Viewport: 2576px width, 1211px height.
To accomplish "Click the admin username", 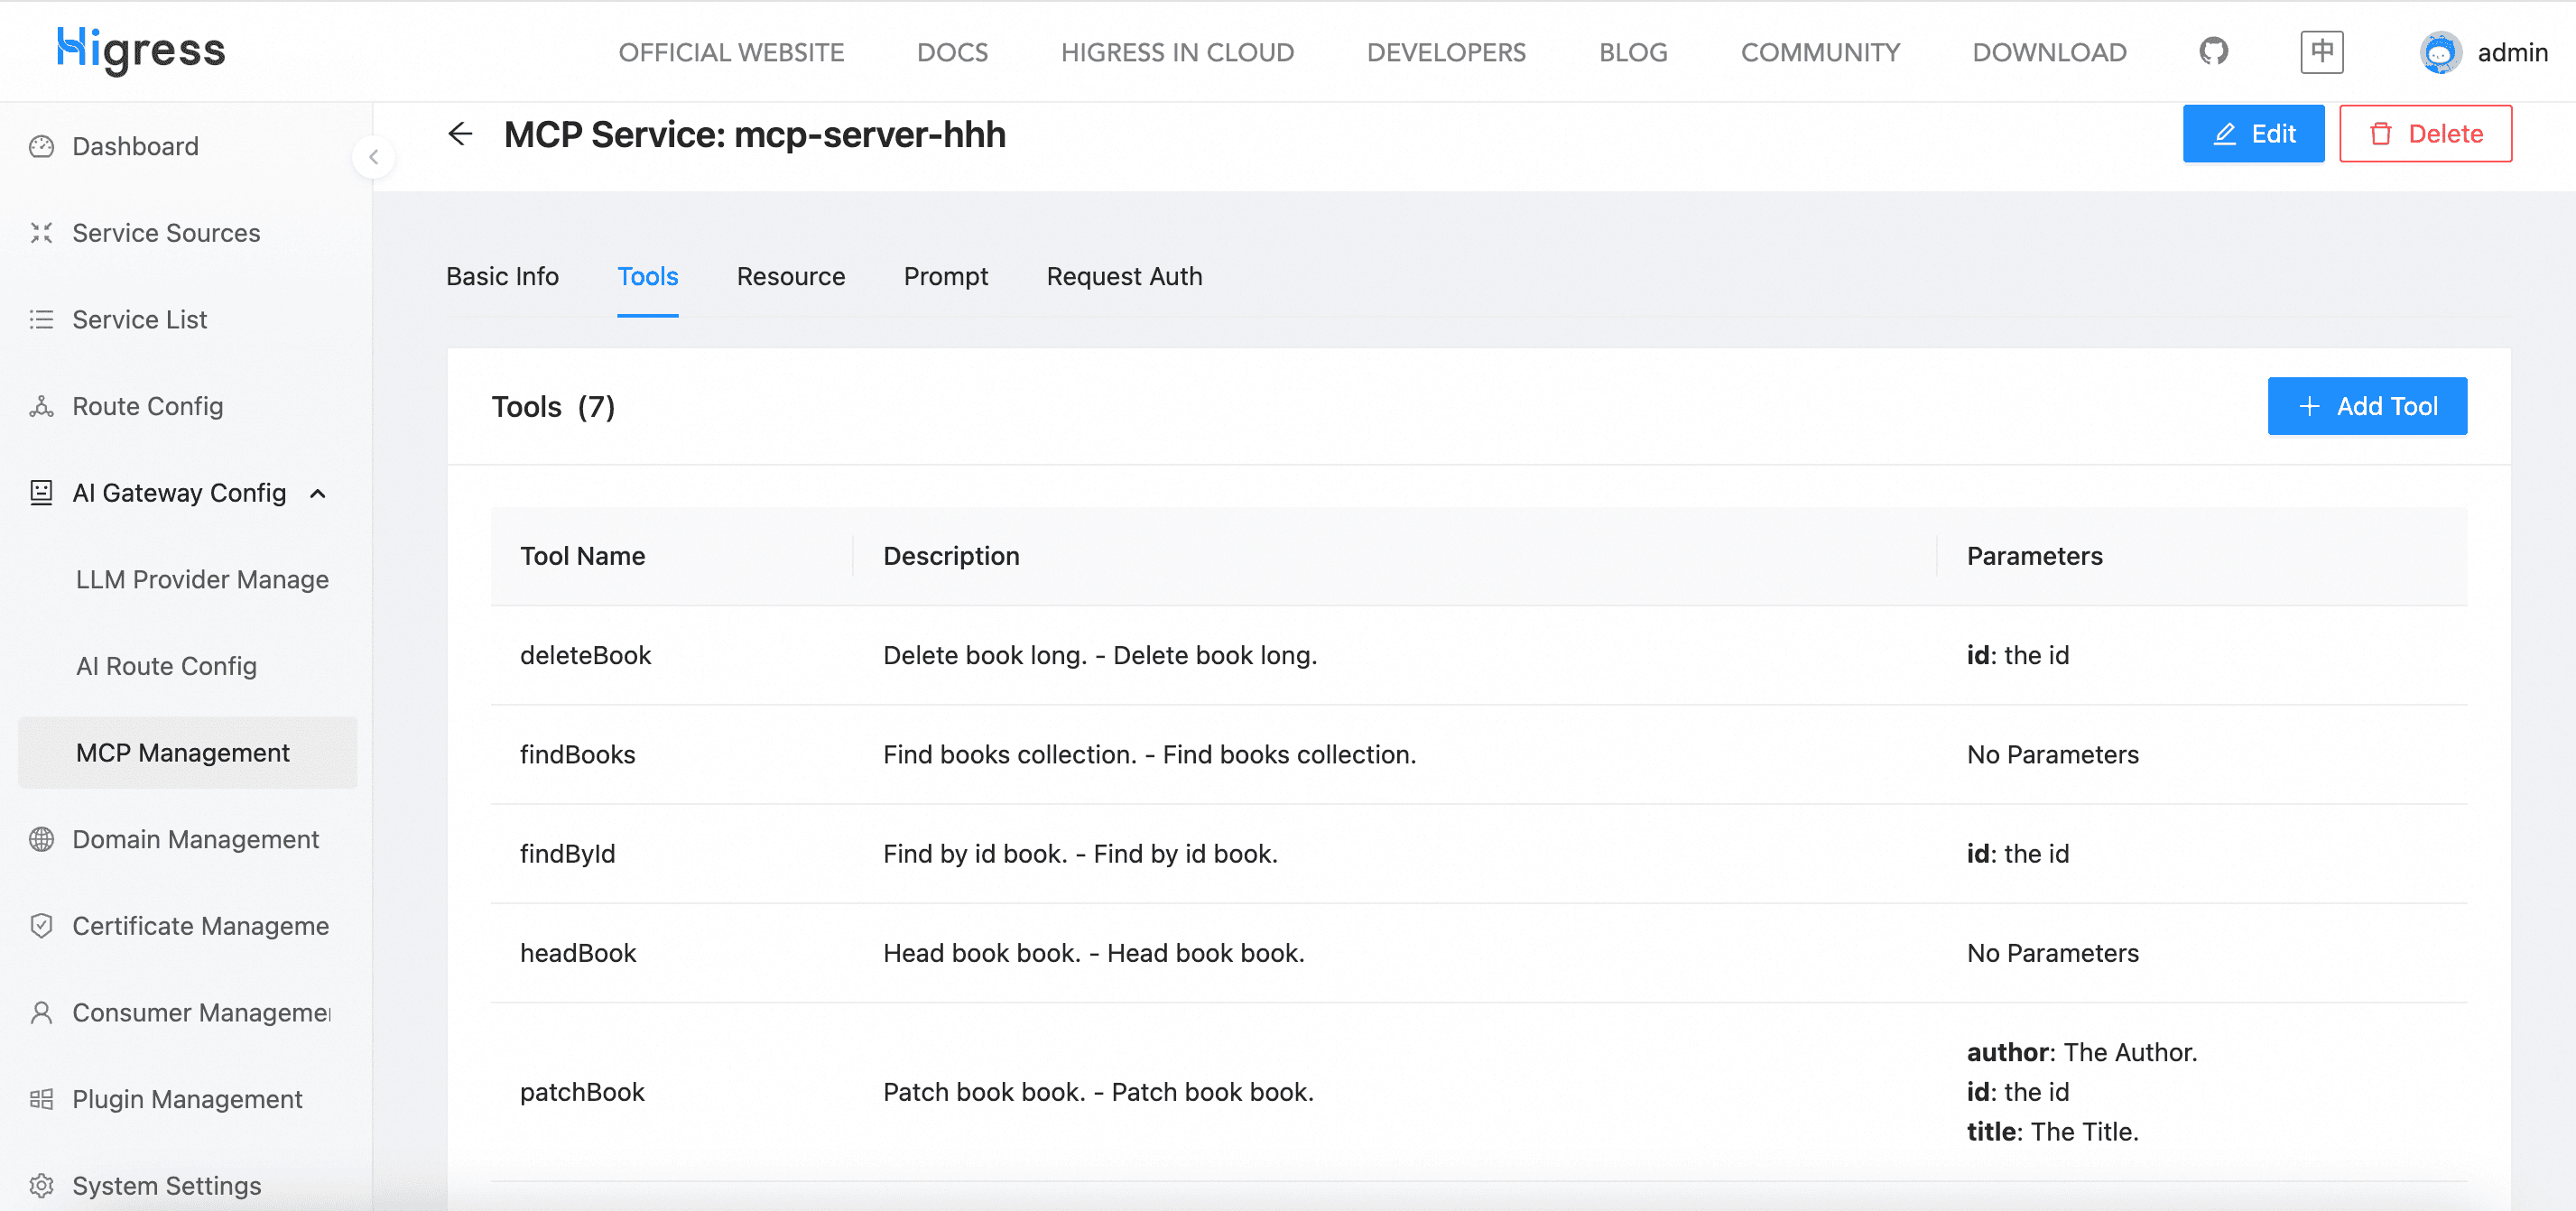I will click(x=2512, y=53).
